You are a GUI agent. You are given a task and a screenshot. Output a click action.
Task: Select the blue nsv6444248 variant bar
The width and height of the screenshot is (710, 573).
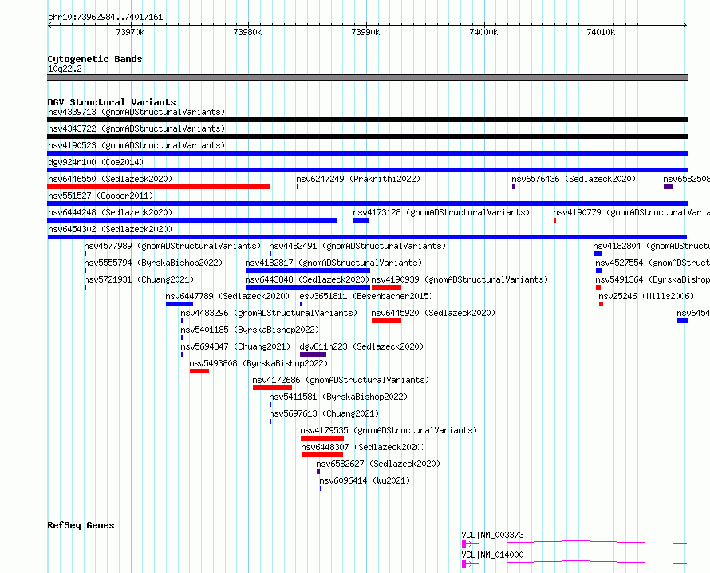coord(192,220)
